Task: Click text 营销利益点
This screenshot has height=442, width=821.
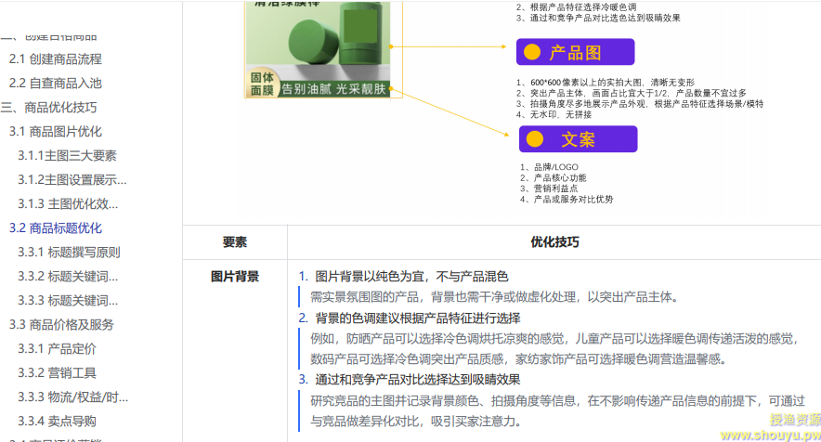Action: click(x=555, y=188)
